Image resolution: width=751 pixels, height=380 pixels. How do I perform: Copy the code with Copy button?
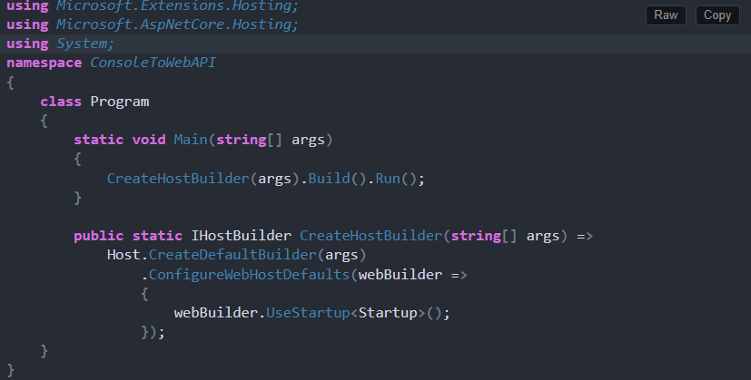click(x=717, y=15)
